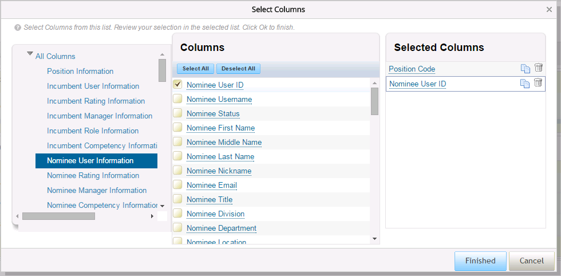This screenshot has height=276, width=561.
Task: Click the Finished button
Action: 480,261
